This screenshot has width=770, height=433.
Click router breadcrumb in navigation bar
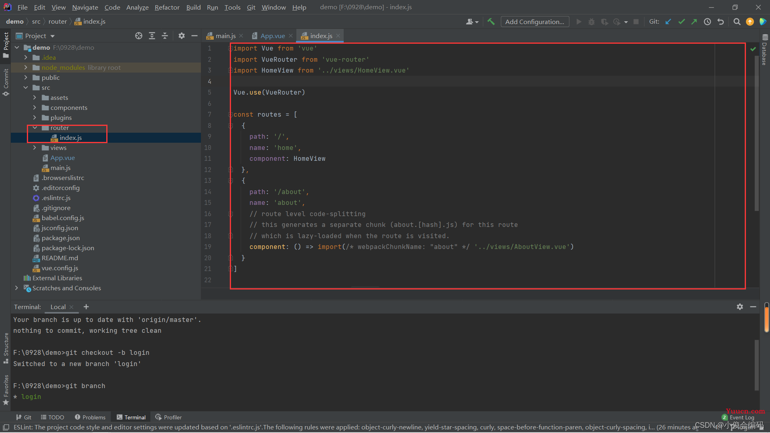pyautogui.click(x=57, y=22)
